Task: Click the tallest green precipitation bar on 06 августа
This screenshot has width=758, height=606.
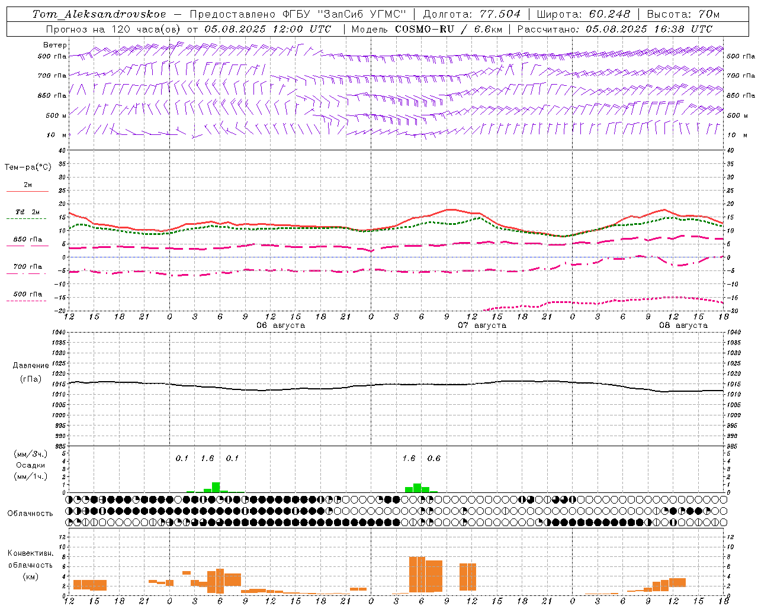Action: [216, 487]
